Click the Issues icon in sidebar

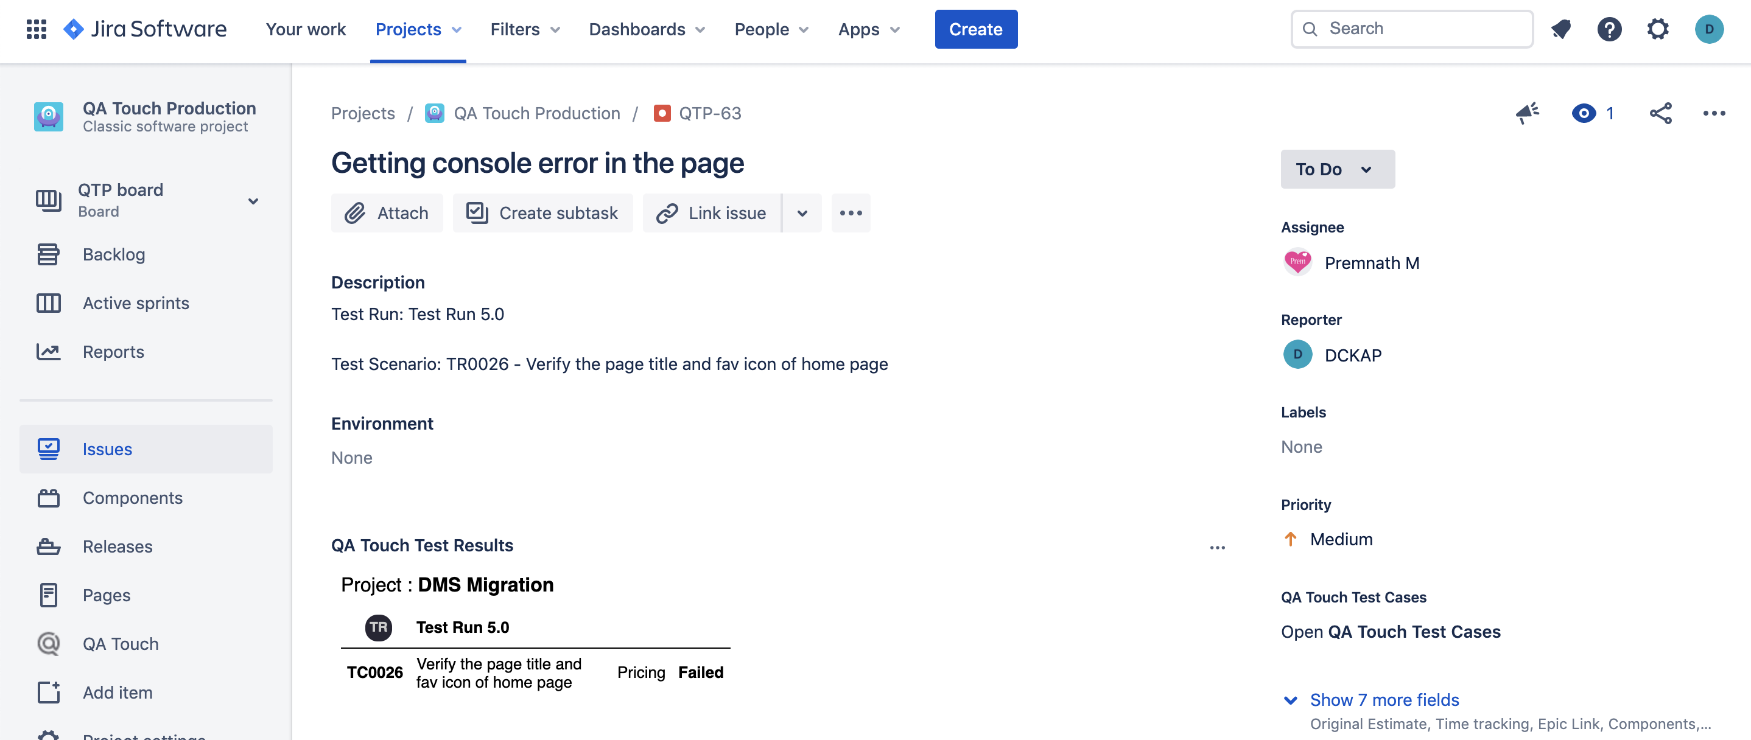pos(48,449)
